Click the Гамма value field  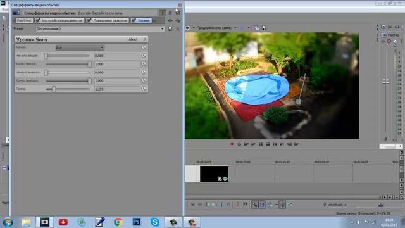coord(116,89)
